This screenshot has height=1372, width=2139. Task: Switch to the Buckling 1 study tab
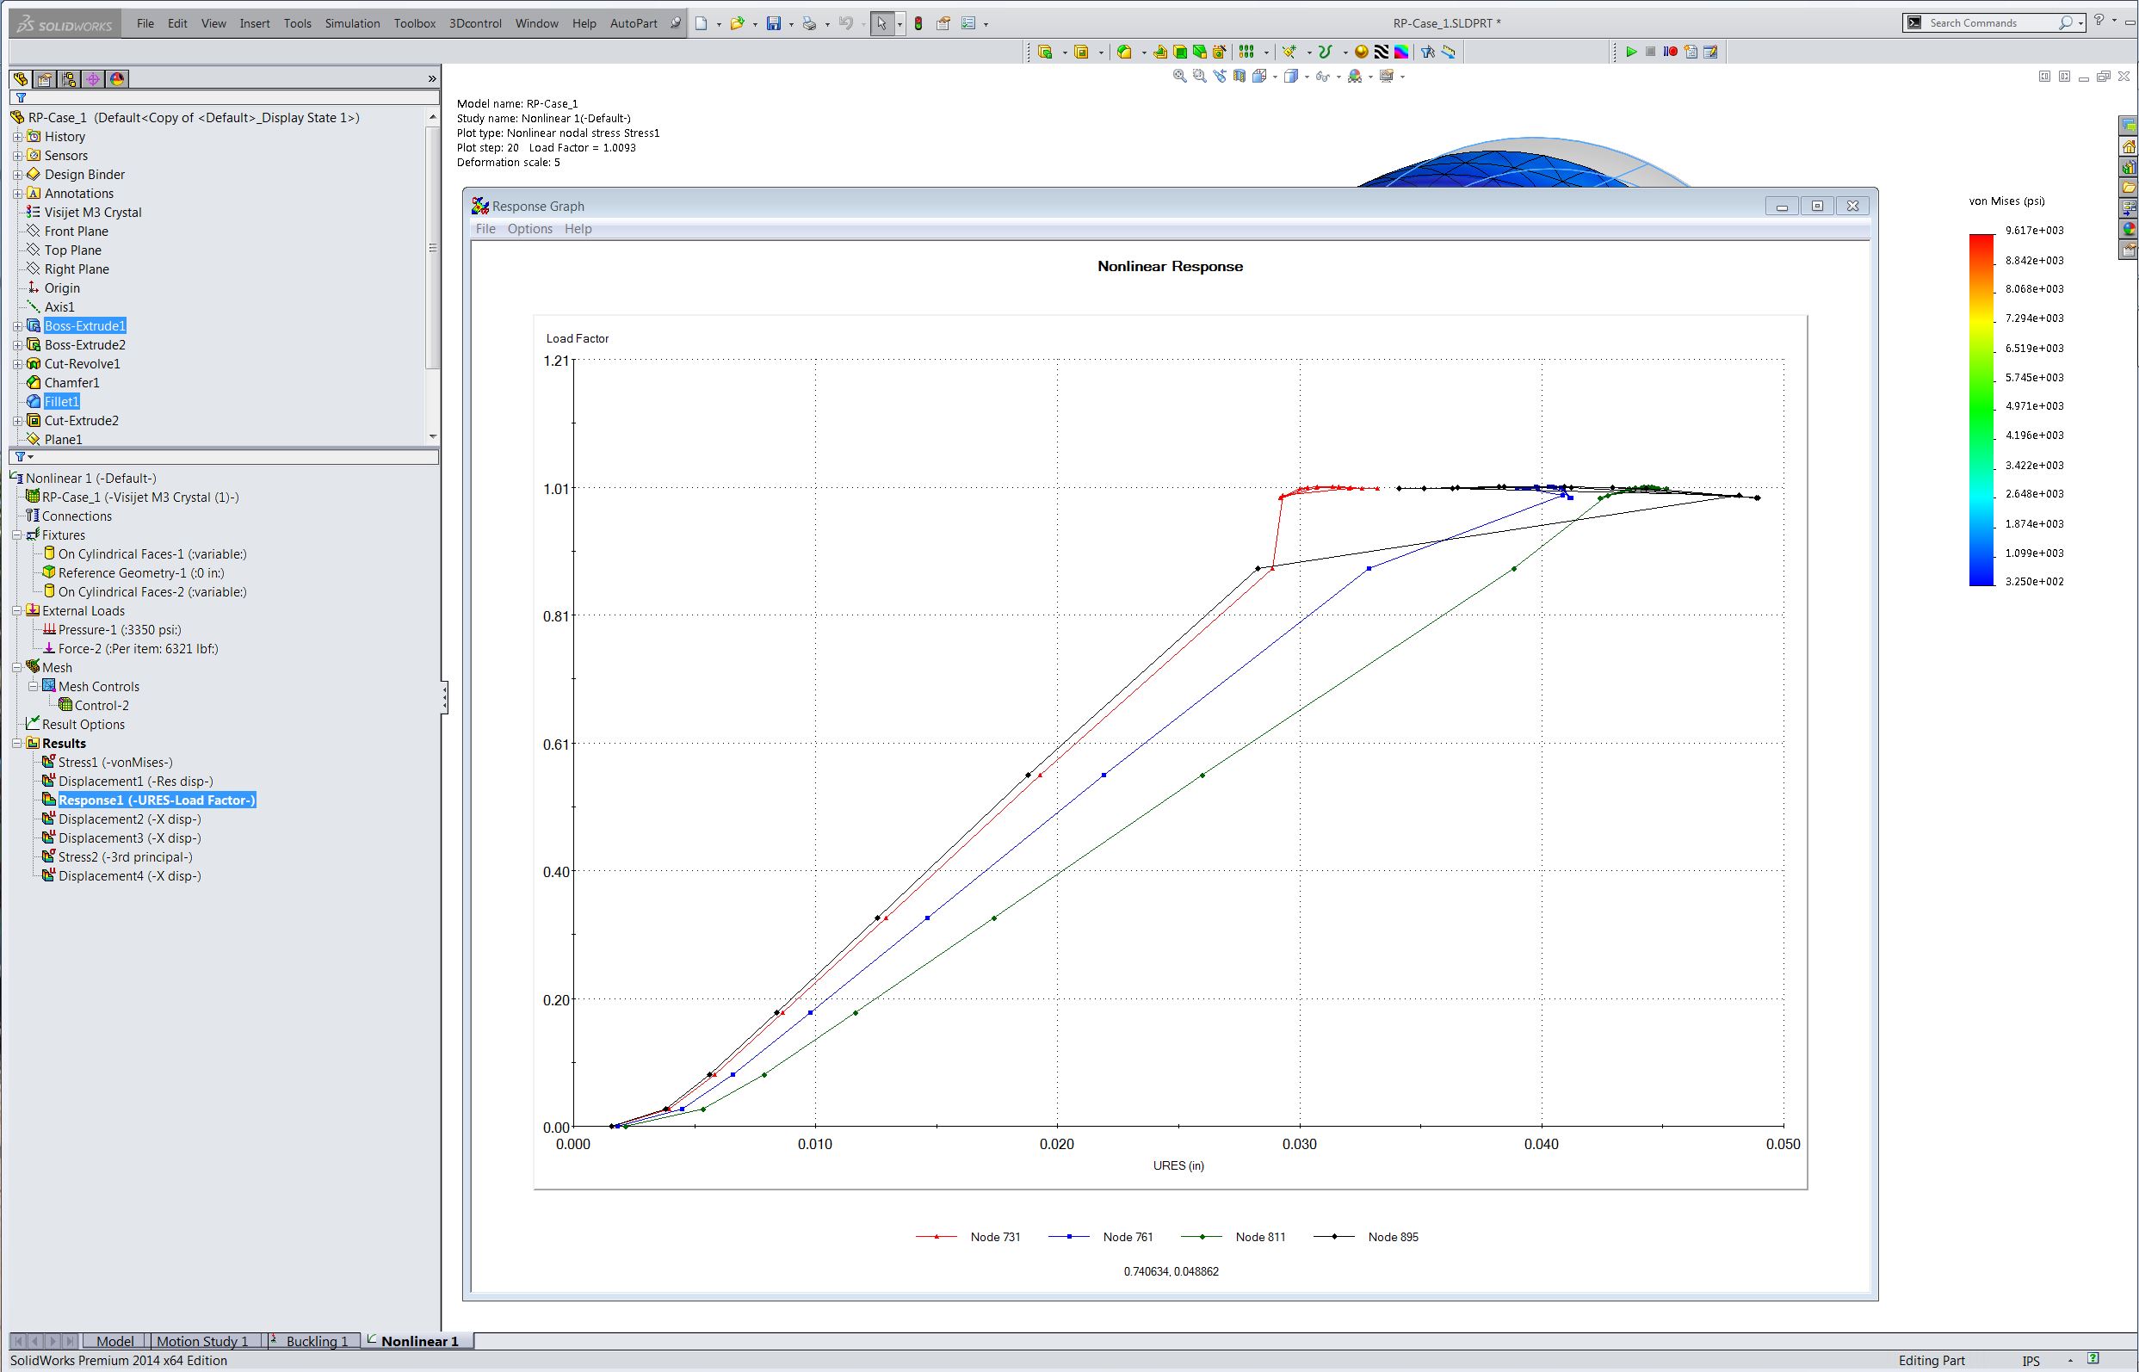click(x=316, y=1341)
